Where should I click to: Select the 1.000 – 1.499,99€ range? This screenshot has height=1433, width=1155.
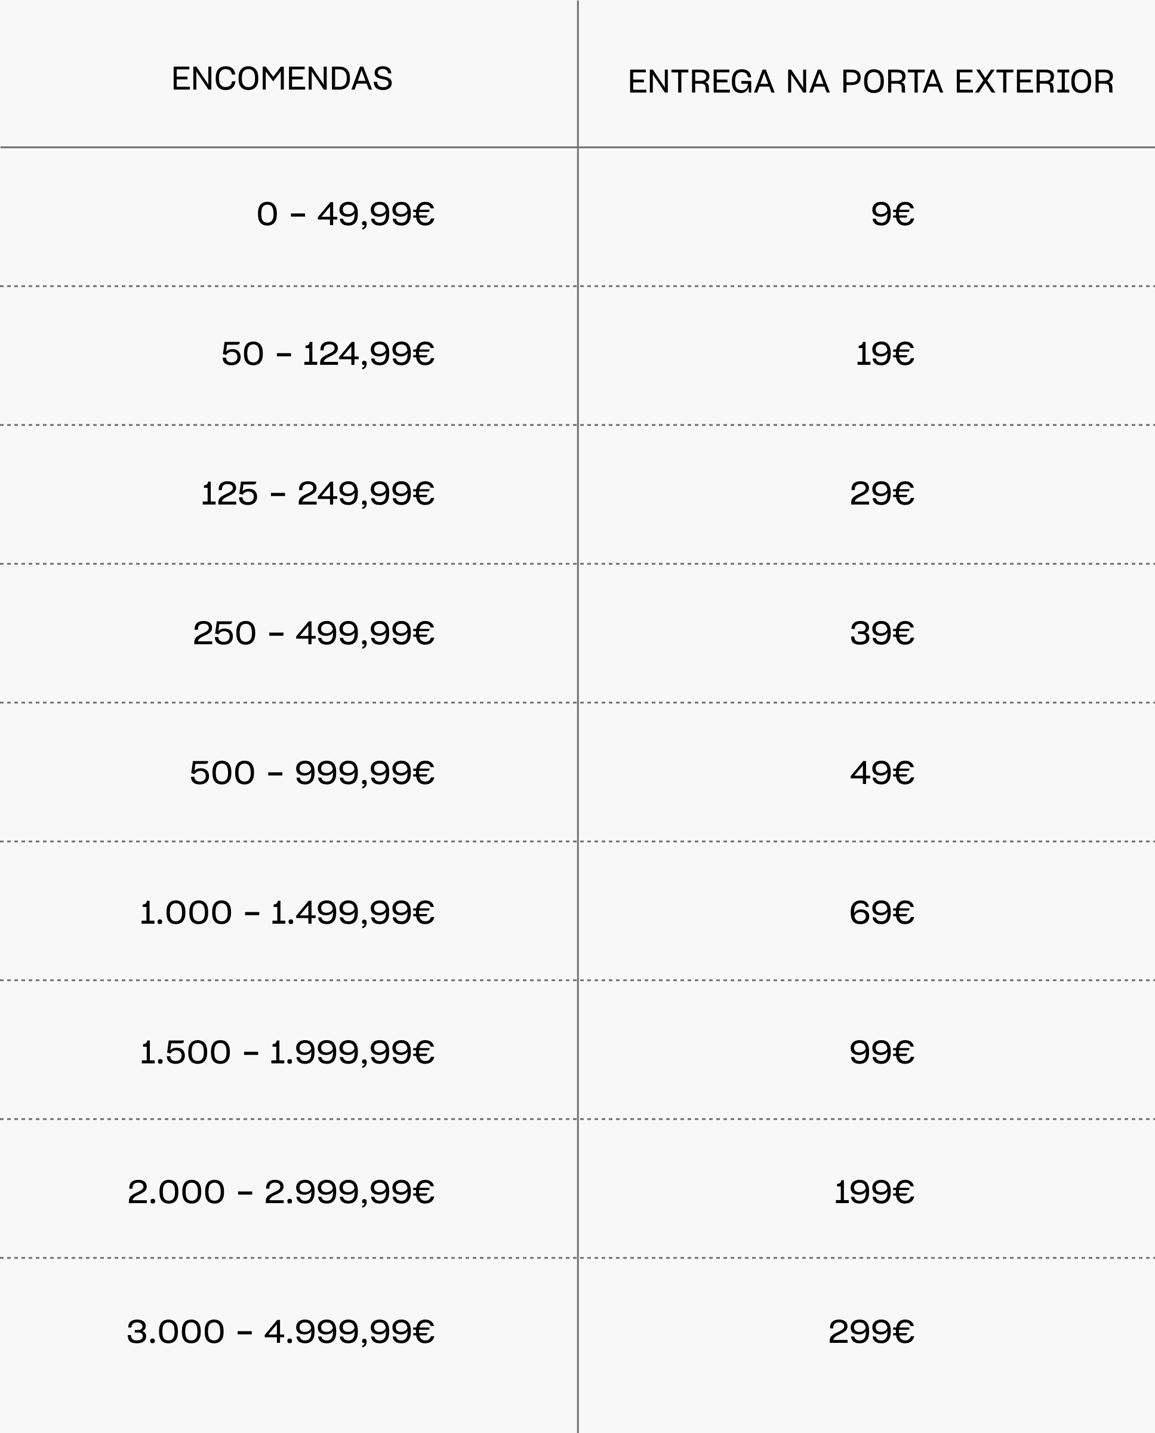[288, 912]
